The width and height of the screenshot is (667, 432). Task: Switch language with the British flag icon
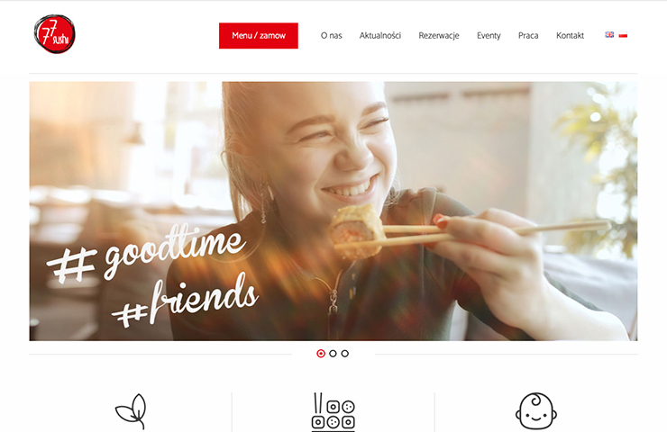tap(609, 35)
